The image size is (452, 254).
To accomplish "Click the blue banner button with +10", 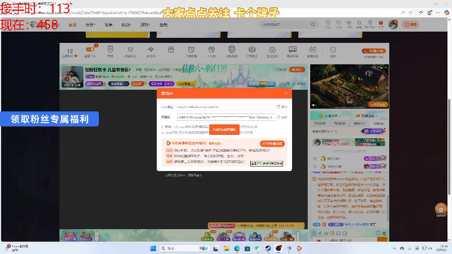I will 261,84.
